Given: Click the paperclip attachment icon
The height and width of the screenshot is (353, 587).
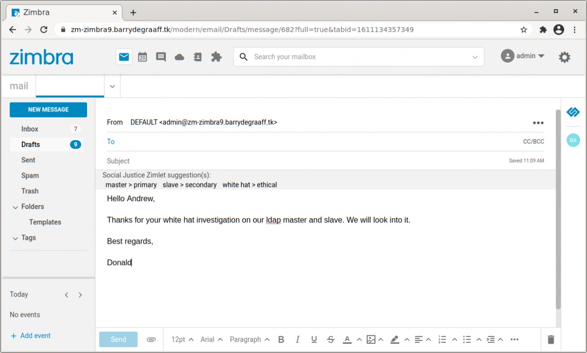Looking at the screenshot, I should click(x=151, y=339).
